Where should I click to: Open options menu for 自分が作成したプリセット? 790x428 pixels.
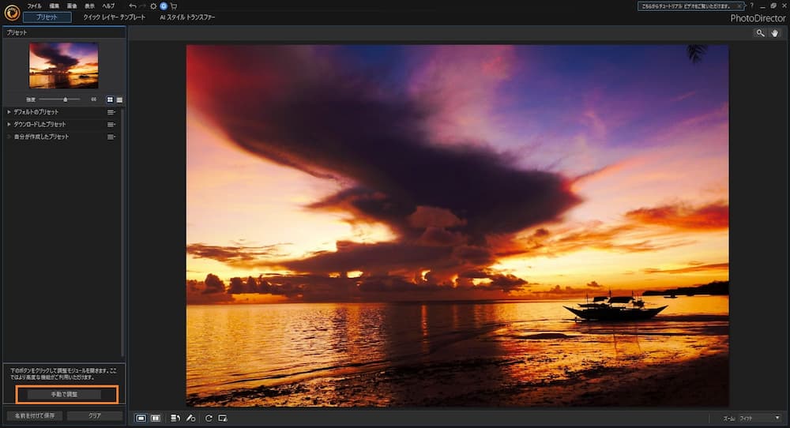pos(111,137)
